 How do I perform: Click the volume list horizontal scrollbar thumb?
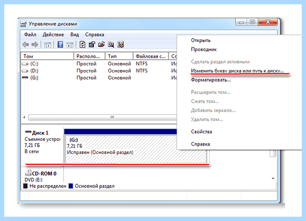pyautogui.click(x=103, y=117)
